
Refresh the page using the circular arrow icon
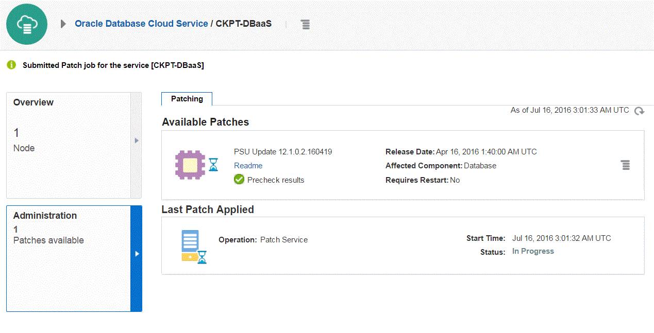639,111
